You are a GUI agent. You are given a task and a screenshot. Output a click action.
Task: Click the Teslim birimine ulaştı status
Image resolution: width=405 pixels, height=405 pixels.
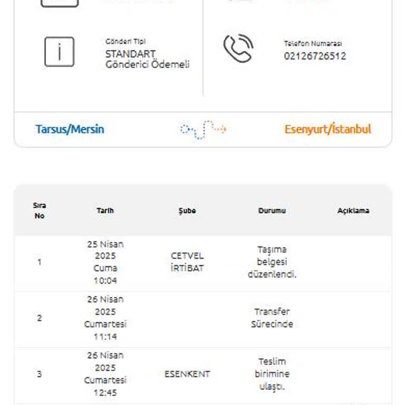point(272,374)
